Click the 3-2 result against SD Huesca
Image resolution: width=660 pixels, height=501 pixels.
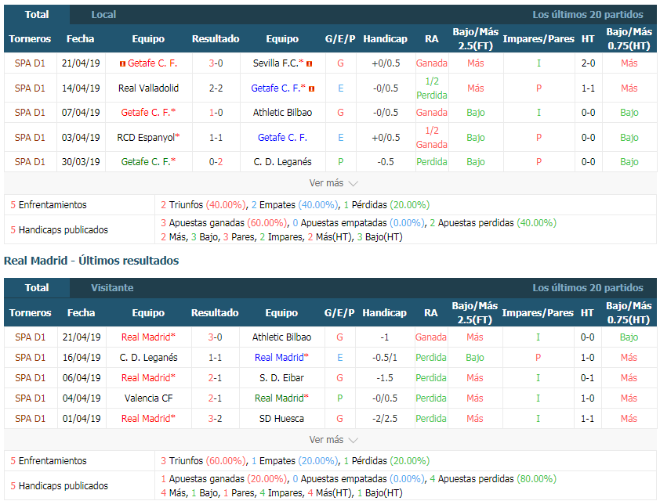tap(215, 419)
